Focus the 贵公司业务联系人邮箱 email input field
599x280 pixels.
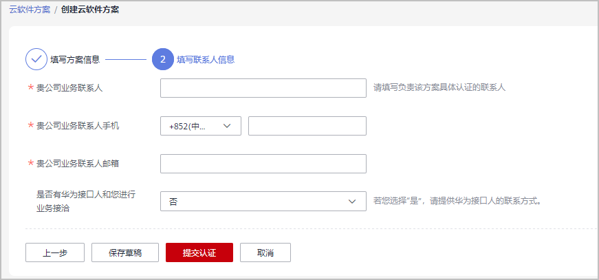(263, 164)
